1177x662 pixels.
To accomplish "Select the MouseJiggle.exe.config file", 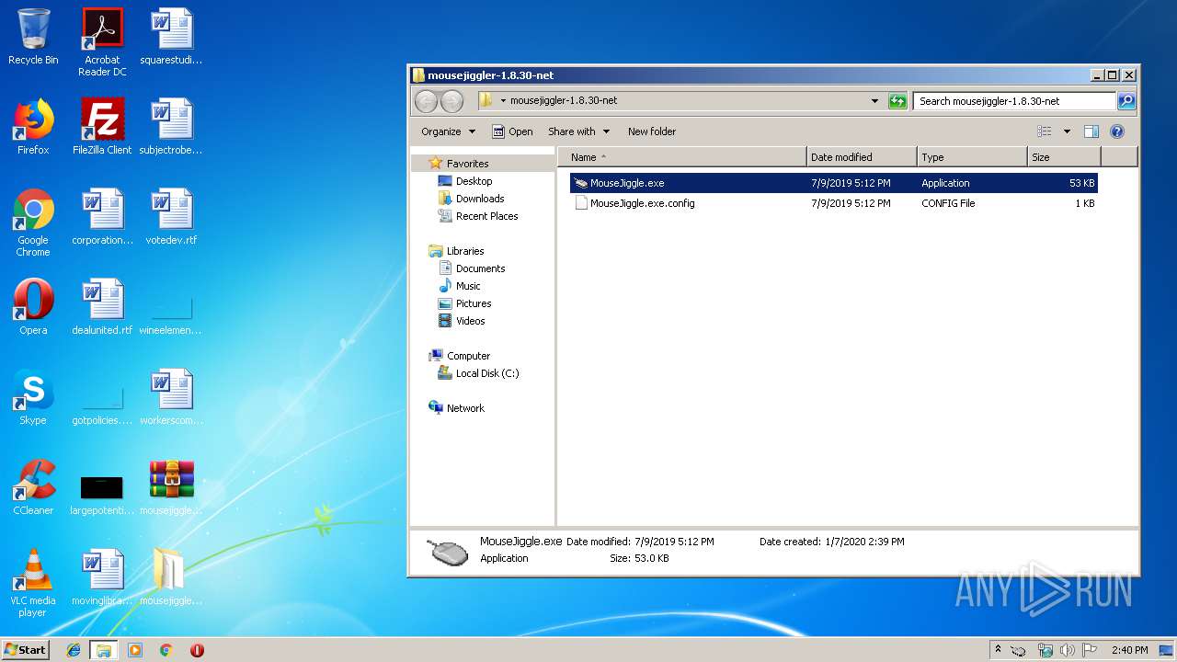I will 833,203.
